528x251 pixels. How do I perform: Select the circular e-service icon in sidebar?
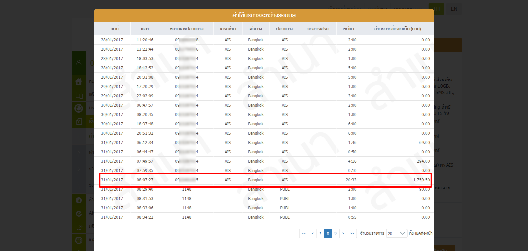(x=79, y=214)
